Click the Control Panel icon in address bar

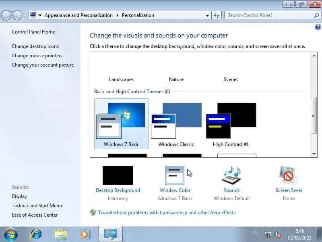coord(33,15)
